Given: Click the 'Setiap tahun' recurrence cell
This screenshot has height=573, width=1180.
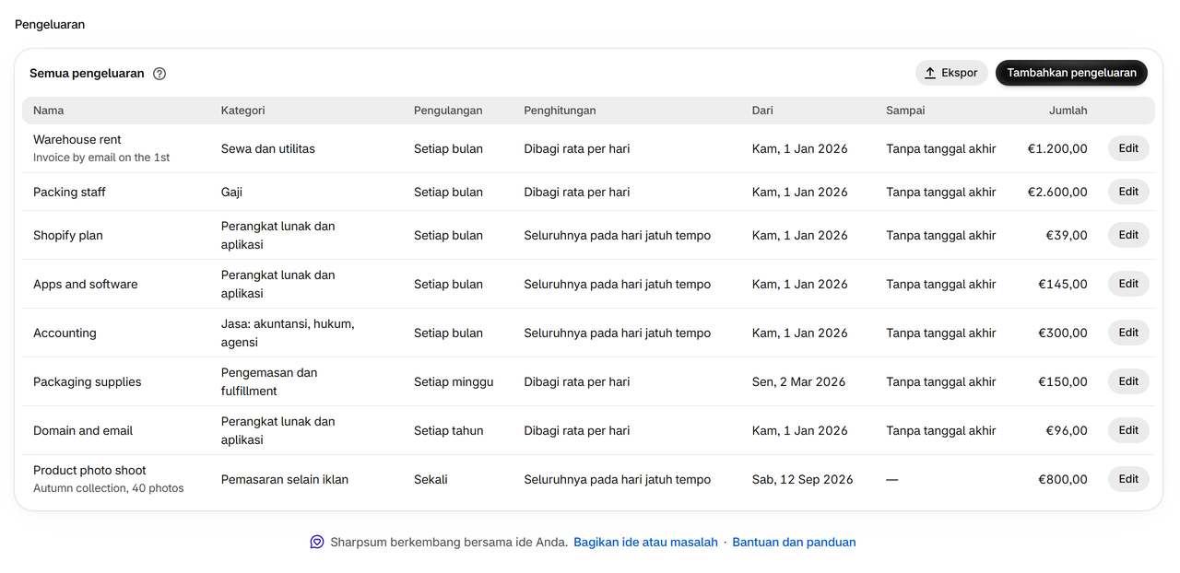Looking at the screenshot, I should coord(448,431).
